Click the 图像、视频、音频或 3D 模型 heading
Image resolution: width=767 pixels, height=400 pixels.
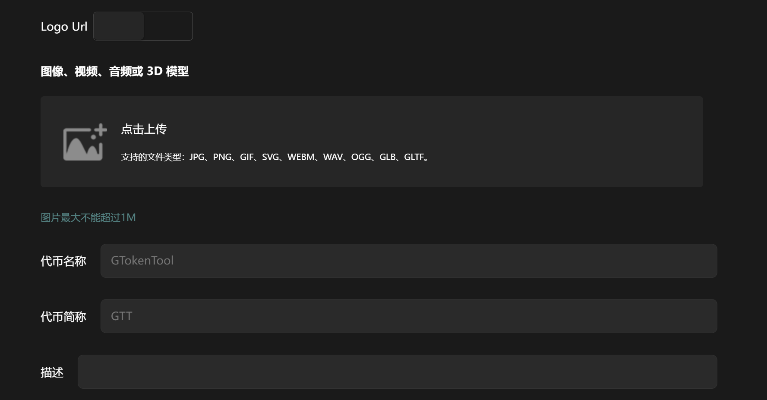[115, 71]
